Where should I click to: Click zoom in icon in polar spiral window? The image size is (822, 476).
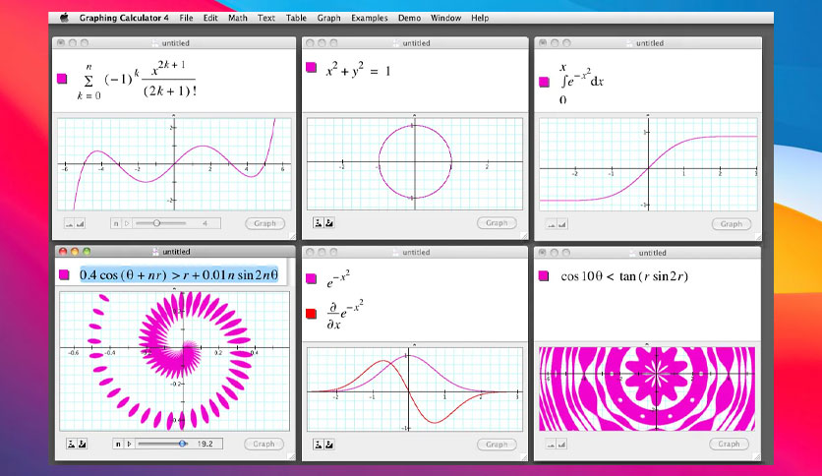point(83,444)
